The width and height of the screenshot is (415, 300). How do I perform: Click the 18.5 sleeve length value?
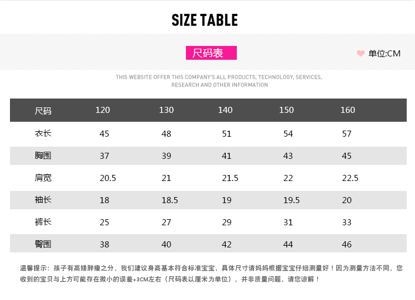point(170,200)
